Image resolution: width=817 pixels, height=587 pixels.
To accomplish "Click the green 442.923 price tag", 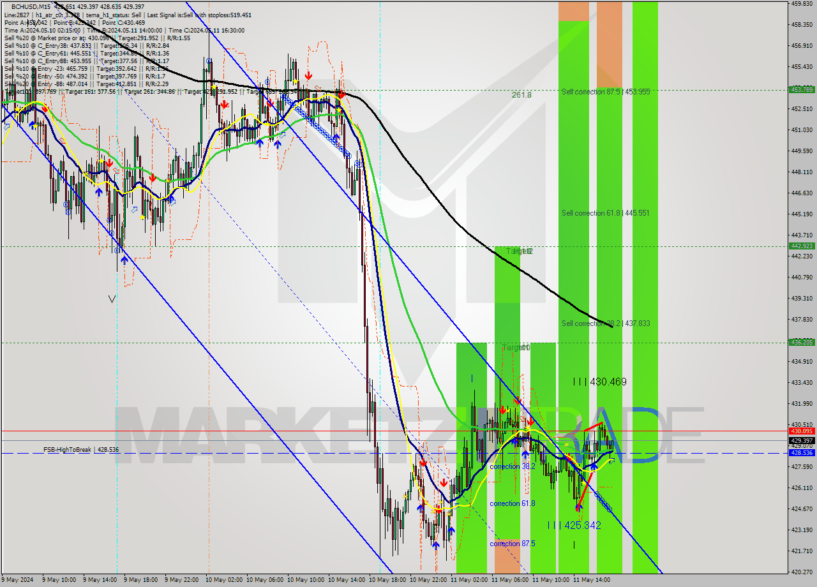I will 802,246.
